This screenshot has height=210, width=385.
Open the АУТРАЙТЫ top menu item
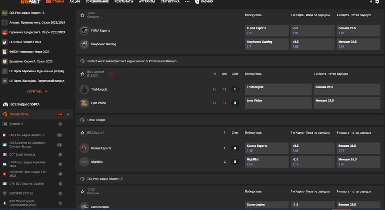click(147, 1)
